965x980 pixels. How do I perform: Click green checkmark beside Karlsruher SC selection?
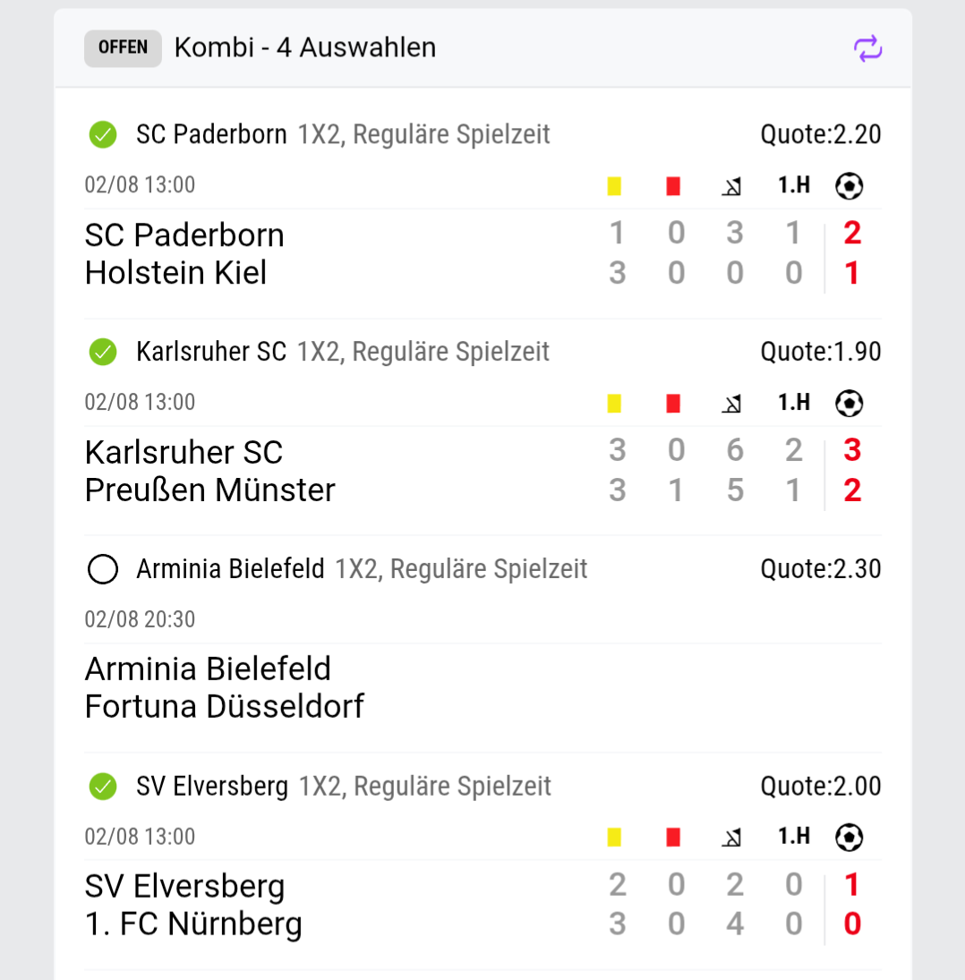tap(103, 352)
